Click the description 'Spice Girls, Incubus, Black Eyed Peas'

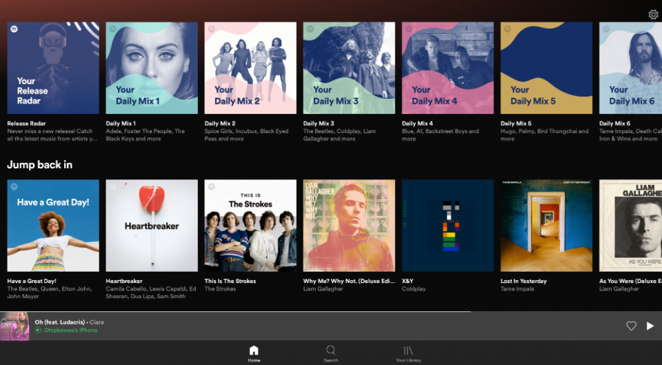(247, 135)
